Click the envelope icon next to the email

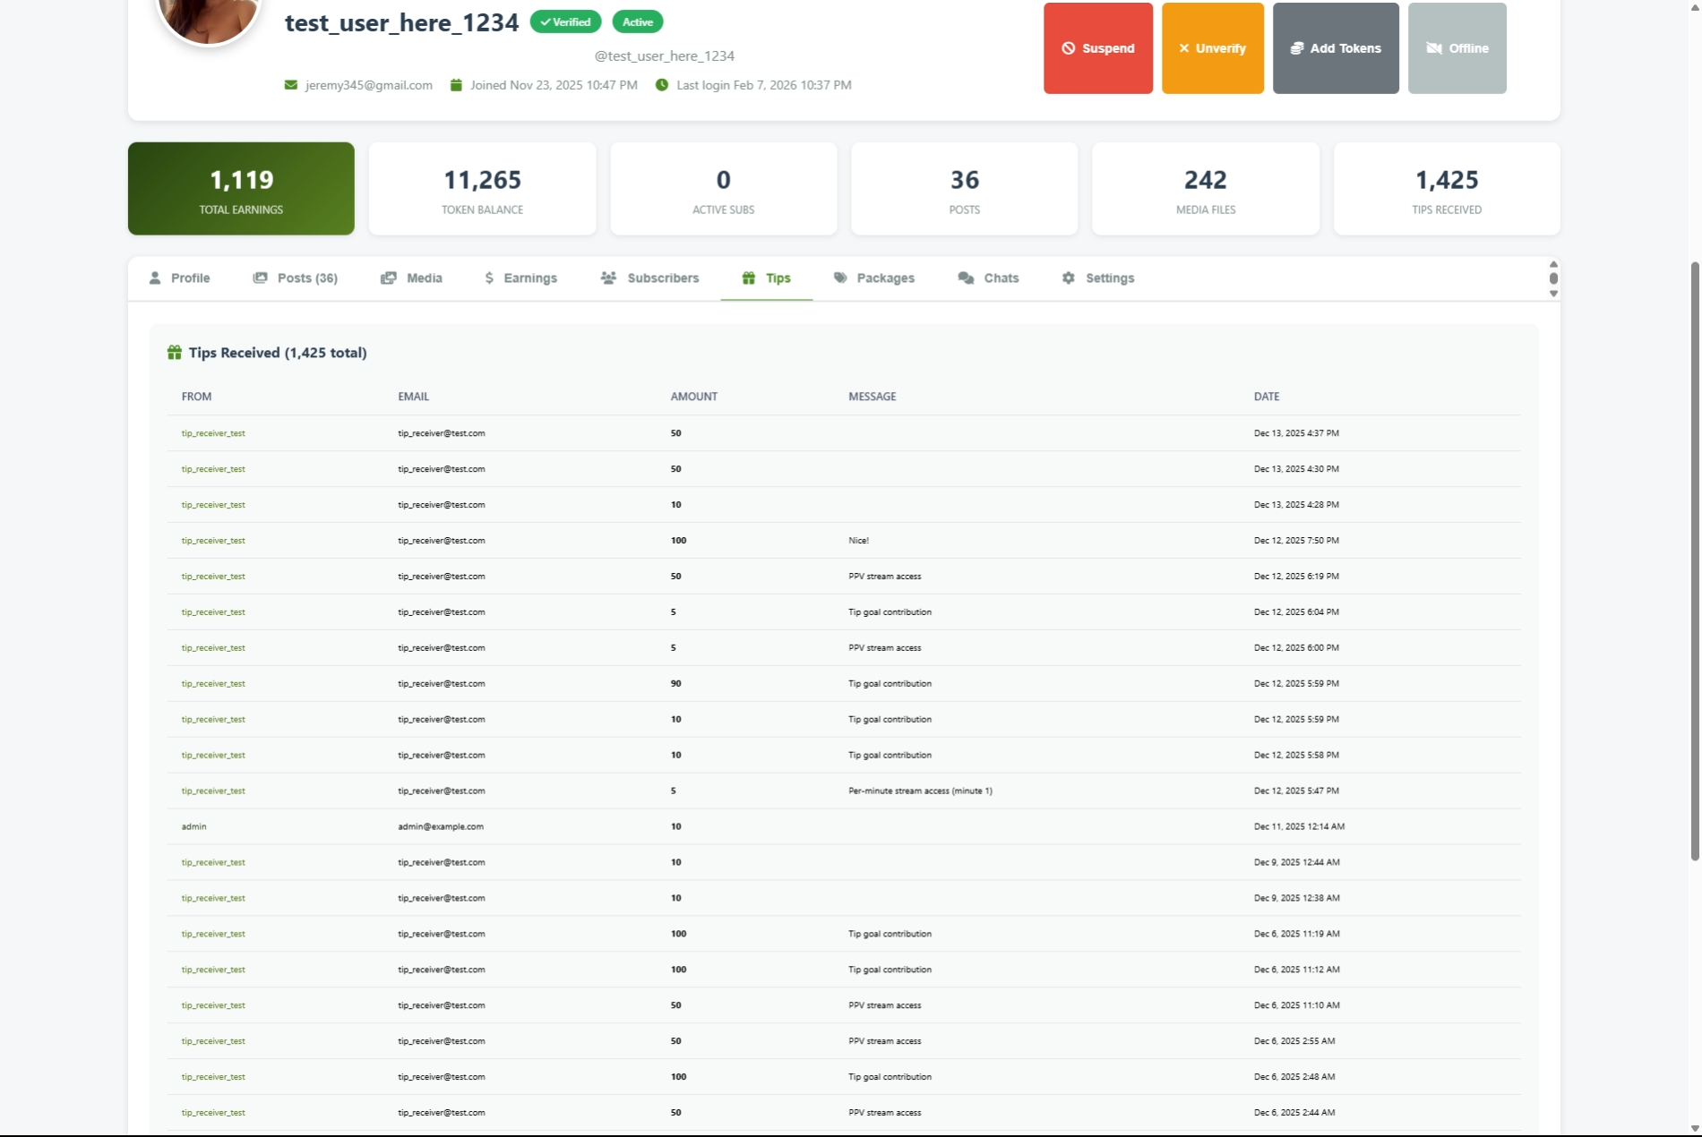pyautogui.click(x=290, y=85)
